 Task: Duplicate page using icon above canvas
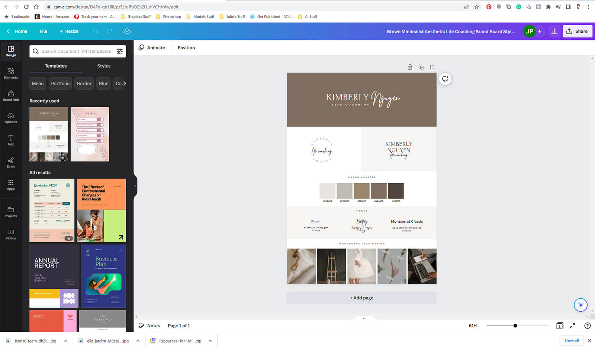pyautogui.click(x=421, y=67)
